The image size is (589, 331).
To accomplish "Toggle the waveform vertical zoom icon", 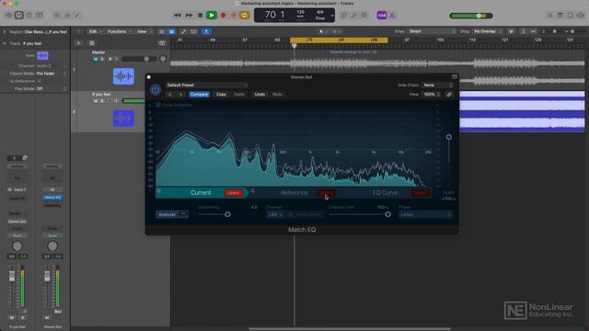I will coord(511,31).
